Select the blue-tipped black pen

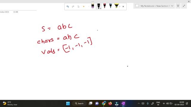pos(111,6)
